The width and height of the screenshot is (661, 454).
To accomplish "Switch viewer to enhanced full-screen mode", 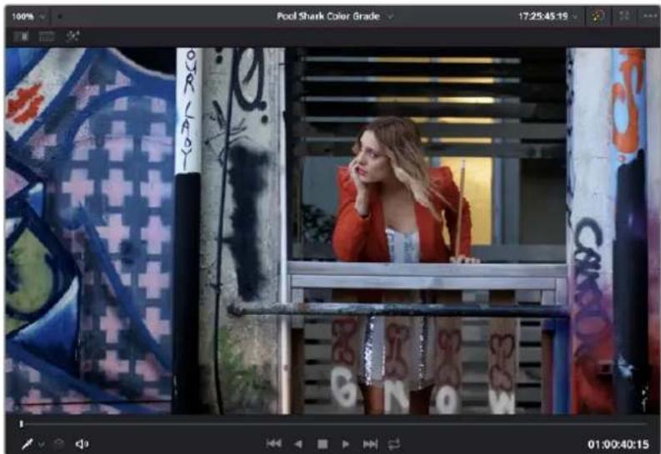I will tap(624, 16).
